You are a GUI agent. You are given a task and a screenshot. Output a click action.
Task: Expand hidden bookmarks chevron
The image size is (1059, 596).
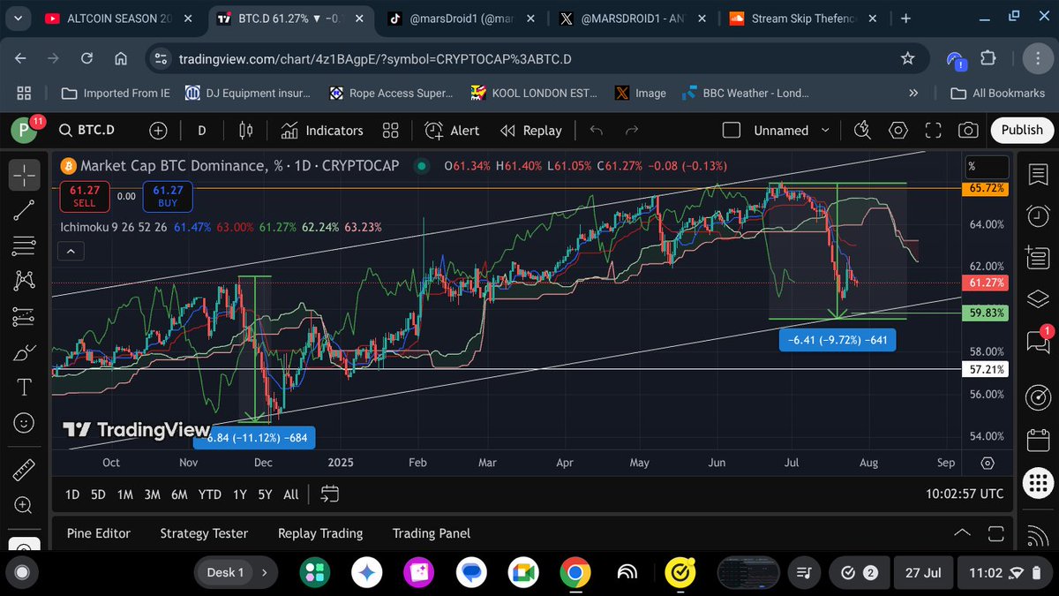[x=913, y=93]
